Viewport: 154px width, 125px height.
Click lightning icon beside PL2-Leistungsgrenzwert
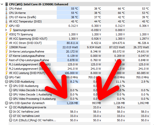tap(7, 69)
